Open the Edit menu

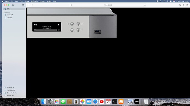click(x=17, y=1)
